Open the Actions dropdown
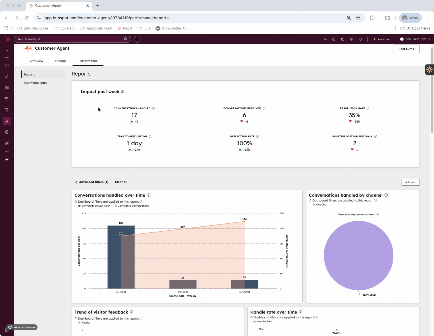Image resolution: width=434 pixels, height=336 pixels. pyautogui.click(x=410, y=182)
